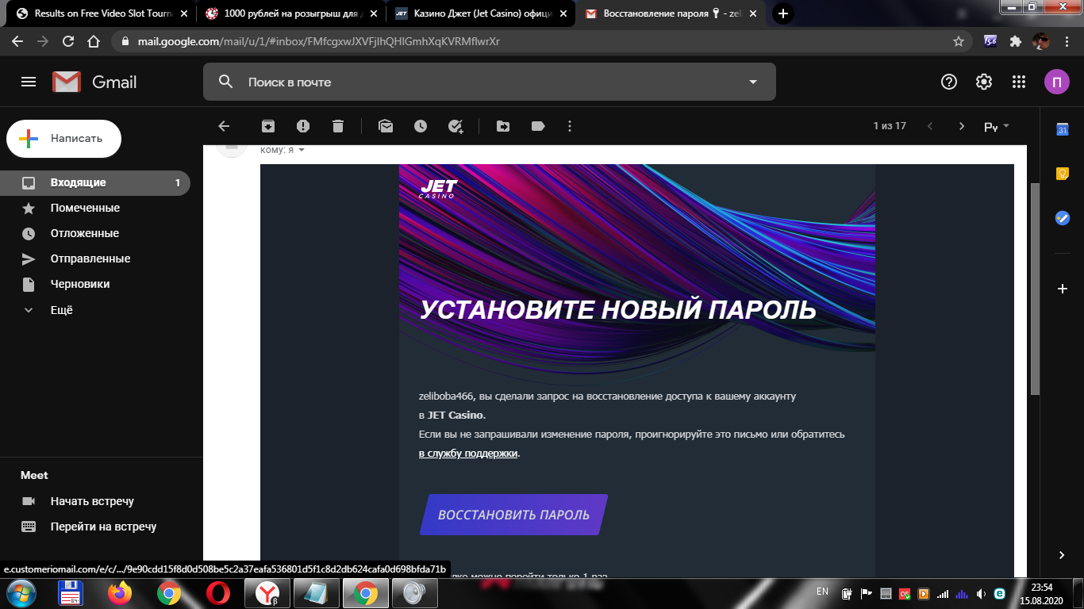Open the "в службу поддержки" support link
Screen dimensions: 1084x609
pos(467,453)
